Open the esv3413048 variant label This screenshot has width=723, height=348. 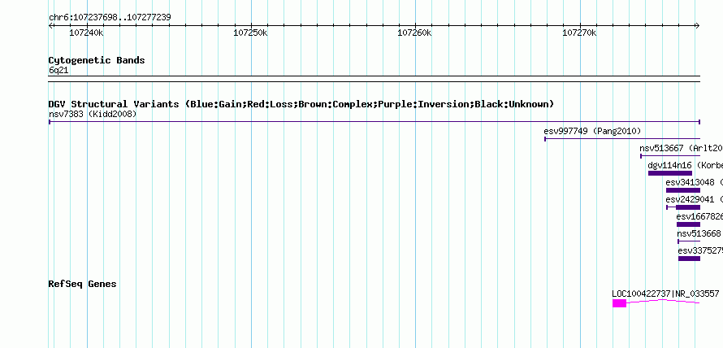695,182
